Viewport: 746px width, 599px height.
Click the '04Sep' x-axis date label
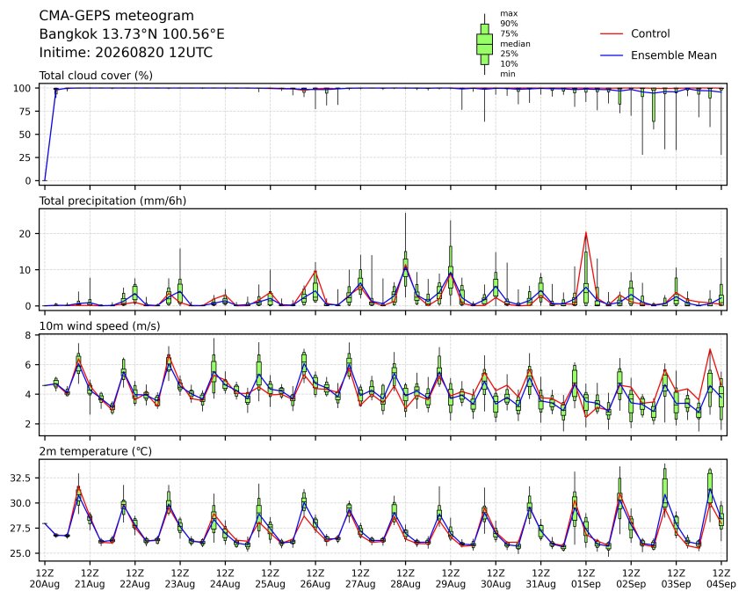tap(721, 584)
